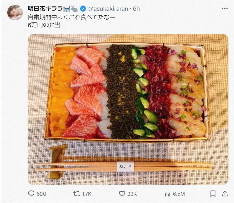Click the 22K like count

[x=130, y=194]
